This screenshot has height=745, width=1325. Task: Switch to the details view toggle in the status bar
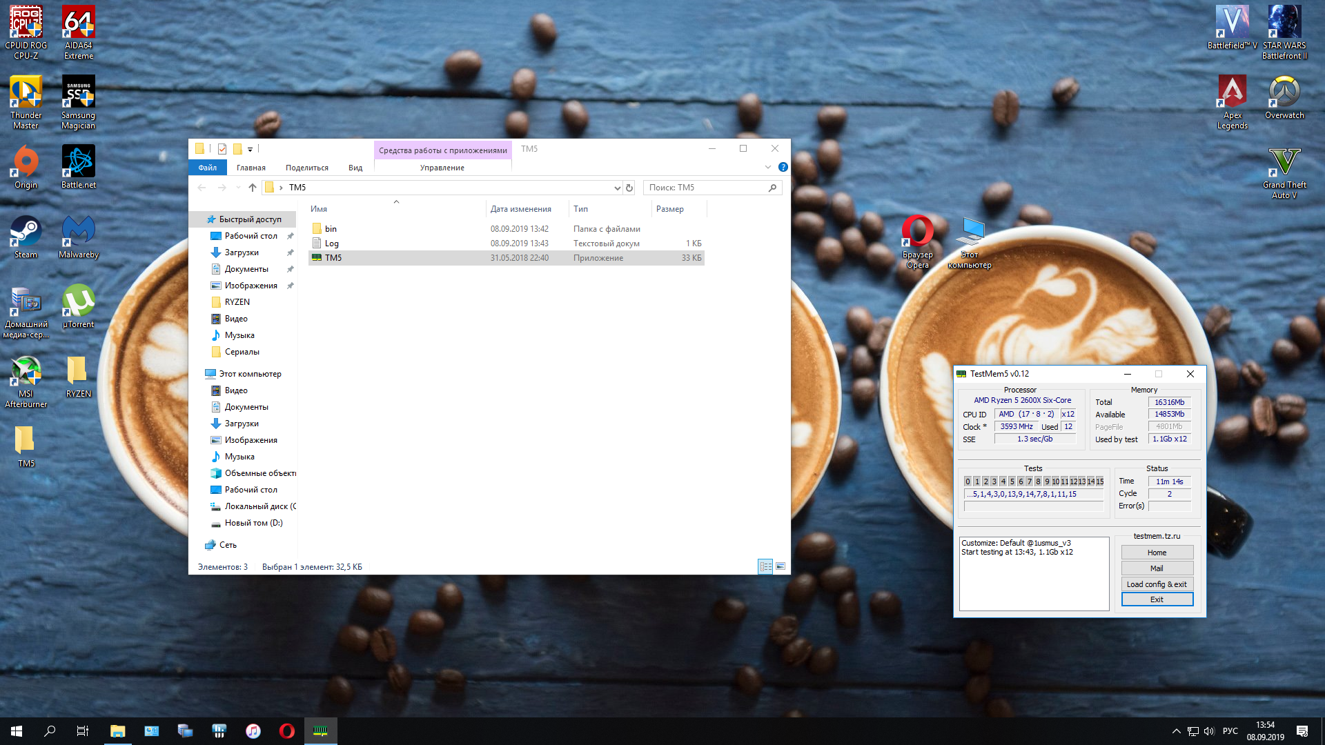tap(765, 566)
